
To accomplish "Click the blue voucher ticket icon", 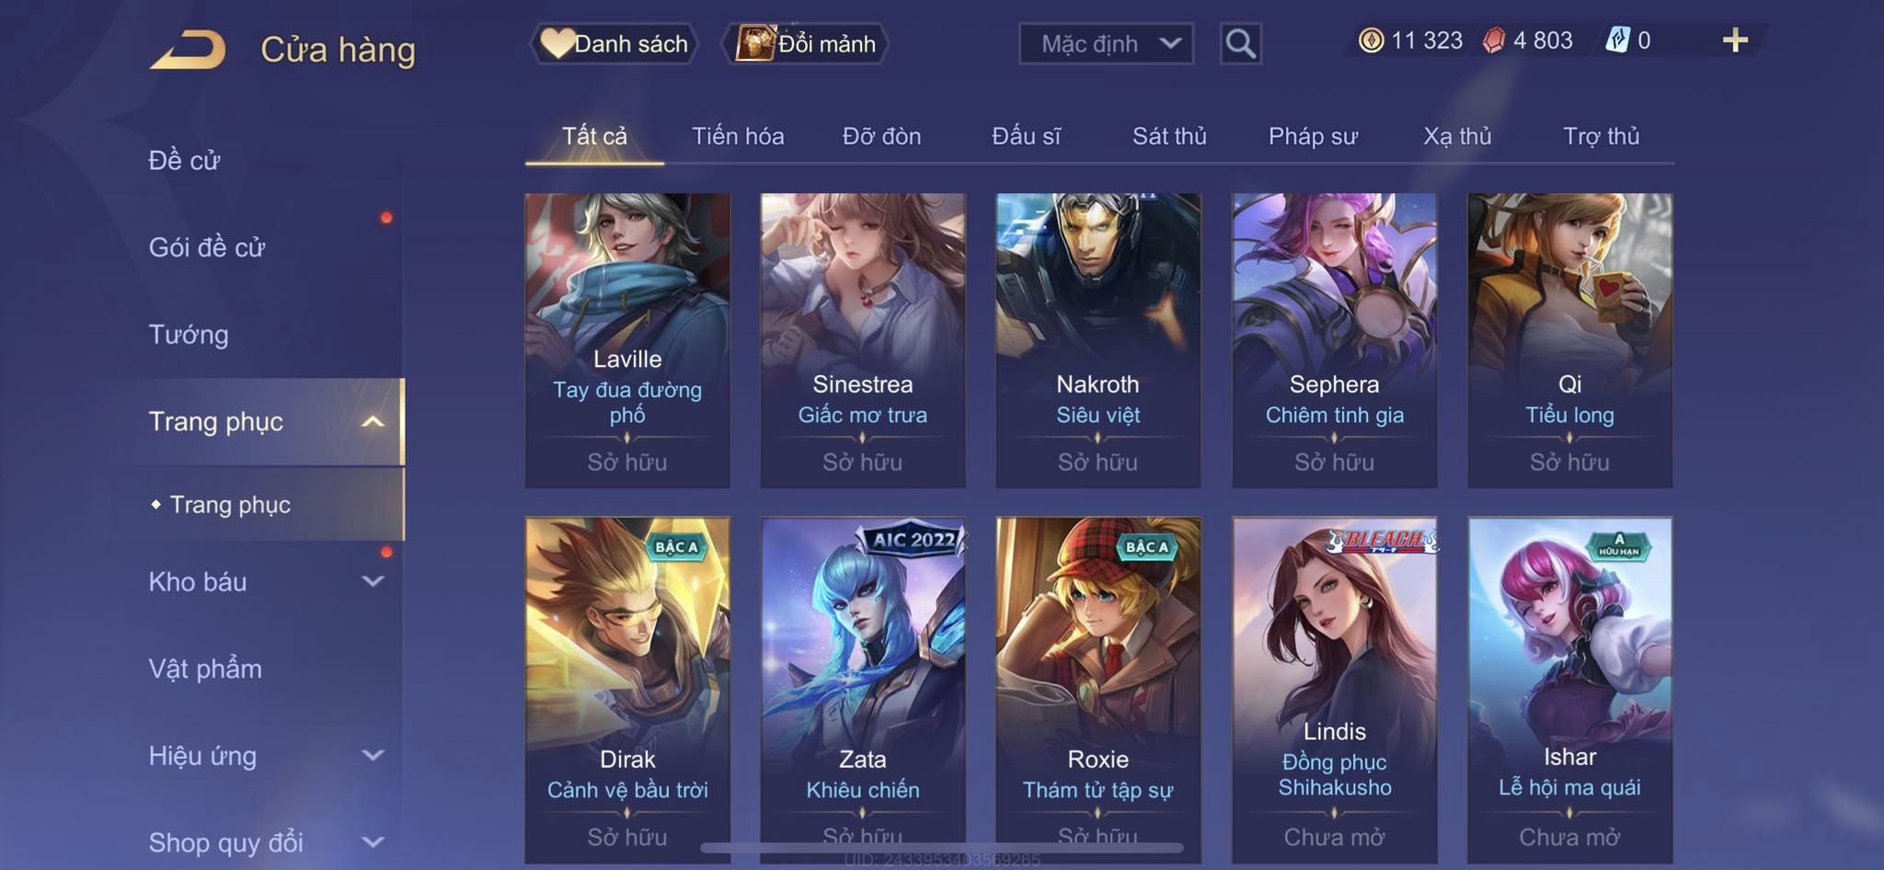I will click(x=1617, y=40).
